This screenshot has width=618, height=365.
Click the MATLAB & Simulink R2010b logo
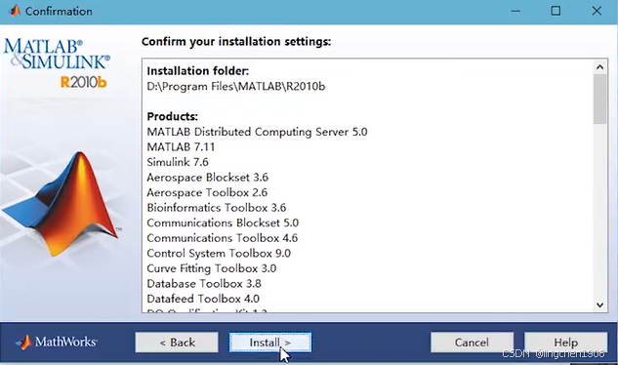(x=58, y=63)
